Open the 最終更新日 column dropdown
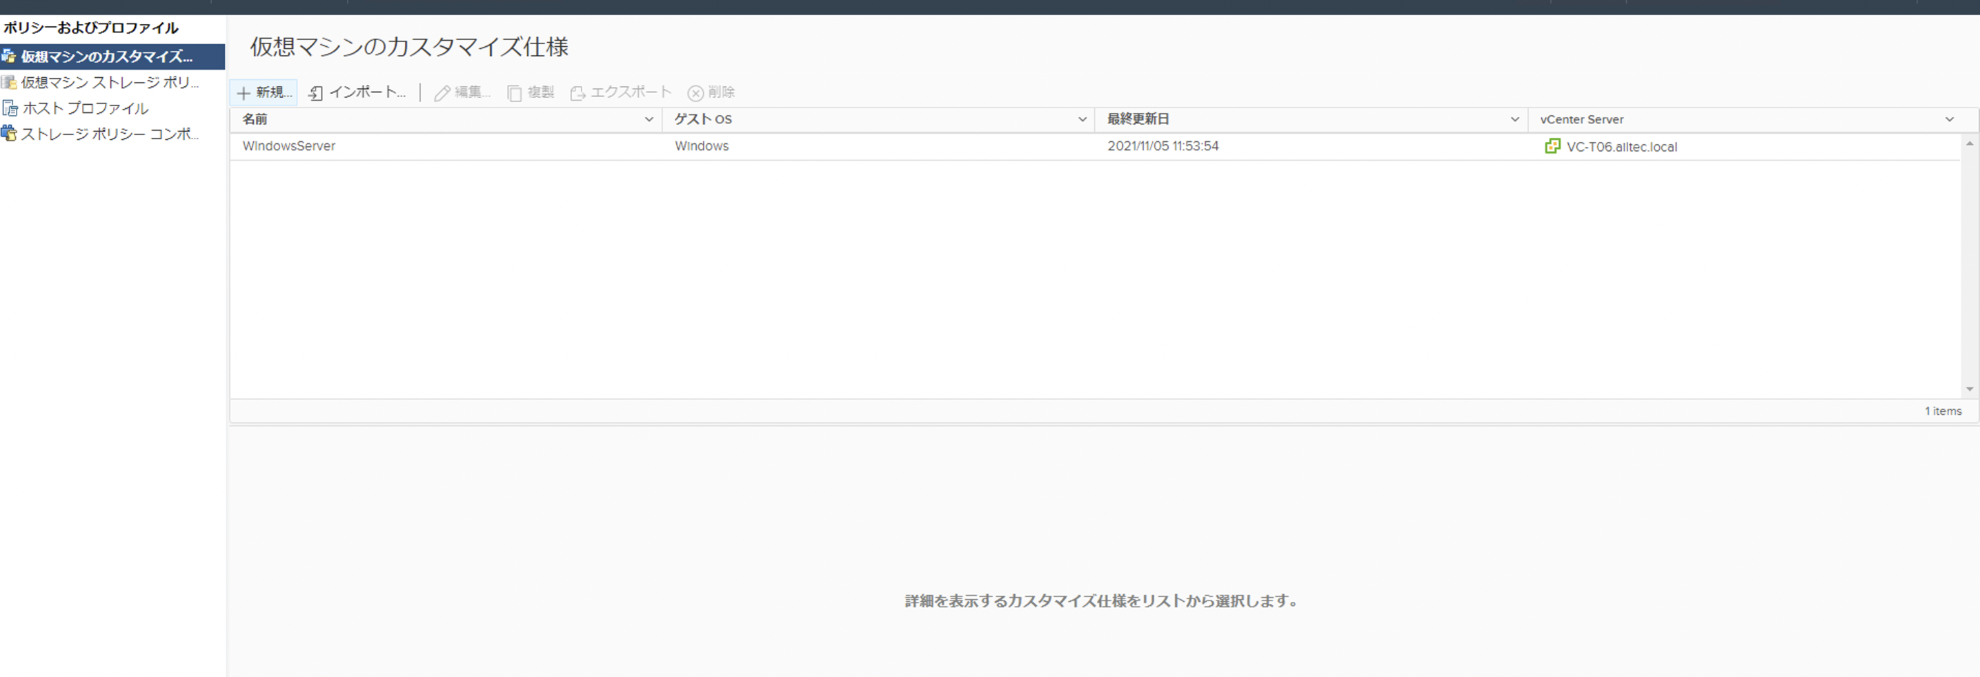The image size is (1980, 677). (x=1515, y=120)
